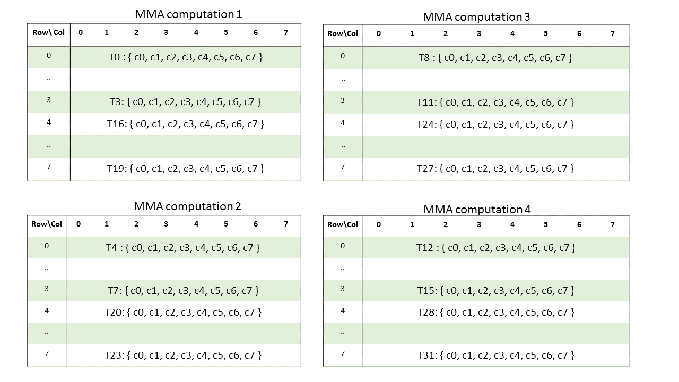Click the "MMA computation 3" title
This screenshot has height=382, width=679.
(476, 17)
